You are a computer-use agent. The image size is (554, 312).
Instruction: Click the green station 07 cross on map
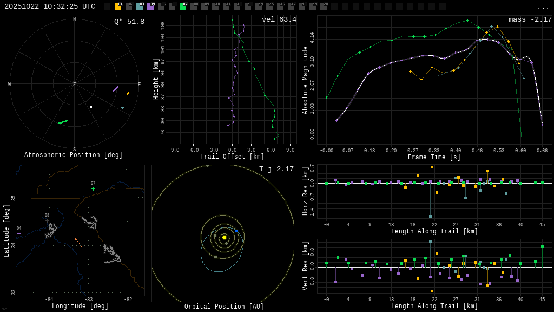[x=93, y=188]
